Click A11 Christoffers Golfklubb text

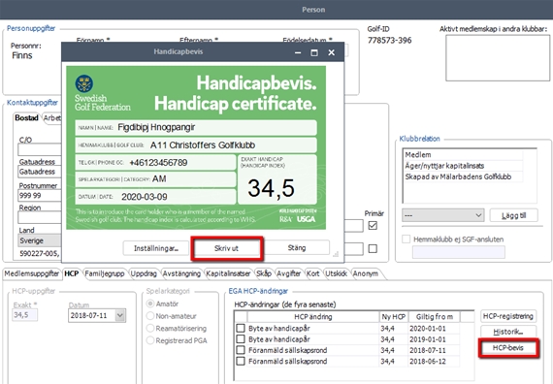coord(203,144)
